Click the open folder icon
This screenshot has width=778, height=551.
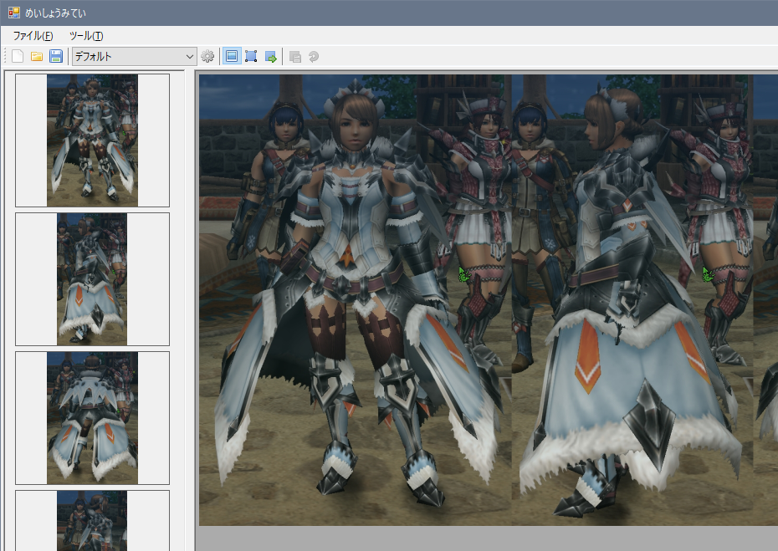click(x=37, y=57)
